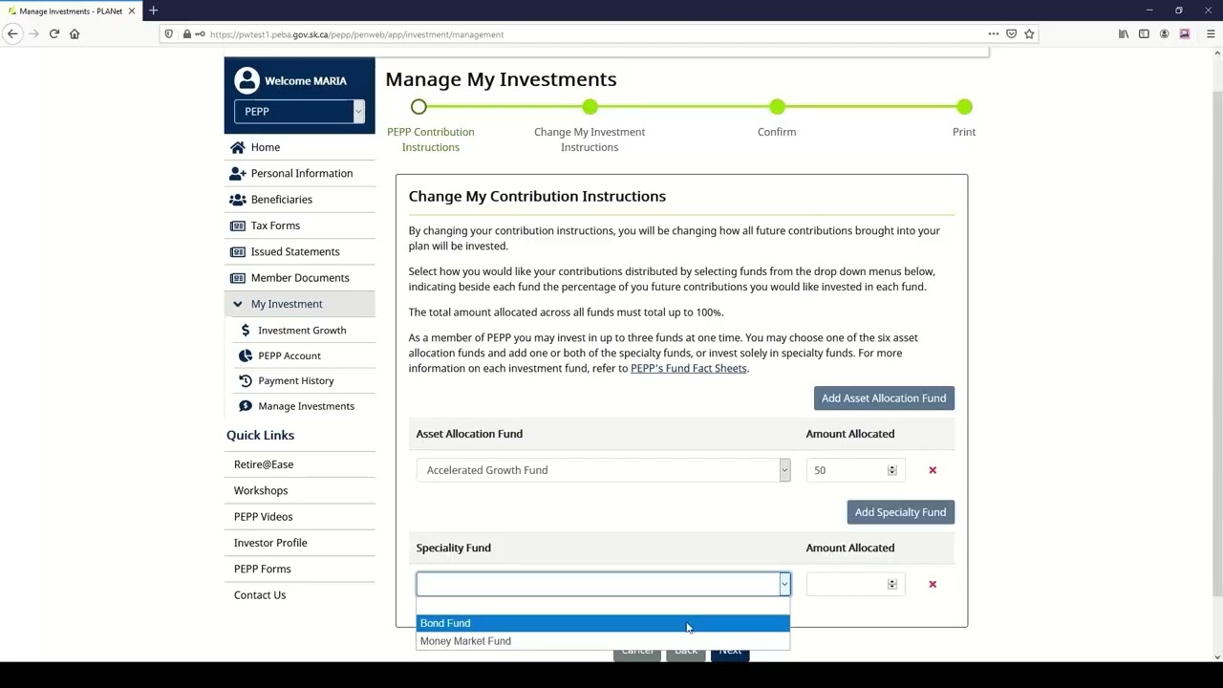Screen dimensions: 1223x688
Task: Open Issued Statements page
Action: [x=295, y=251]
